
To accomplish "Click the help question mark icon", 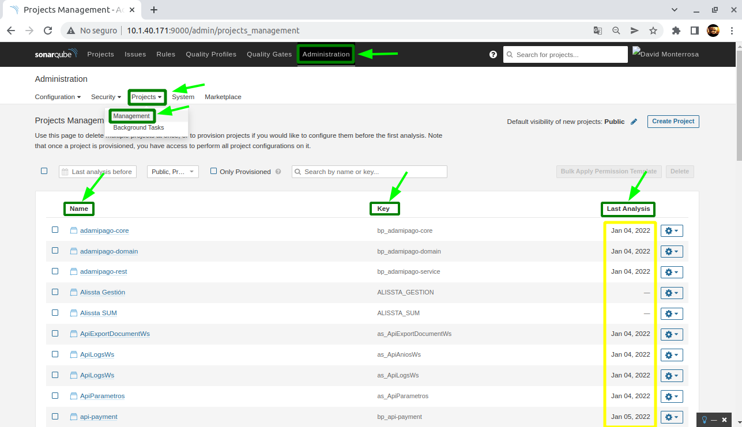I will coord(493,55).
